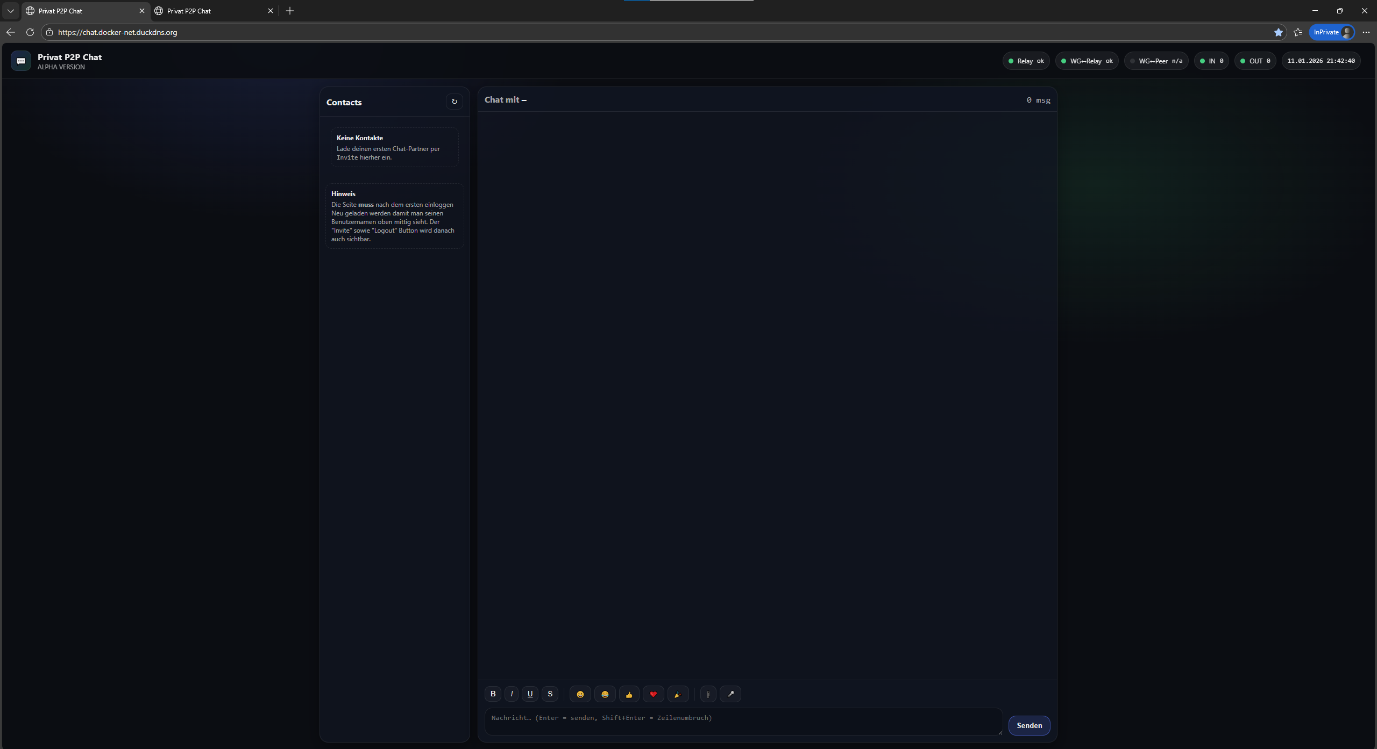This screenshot has height=749, width=1377.
Task: Click the paperclip attachment icon
Action: [708, 694]
